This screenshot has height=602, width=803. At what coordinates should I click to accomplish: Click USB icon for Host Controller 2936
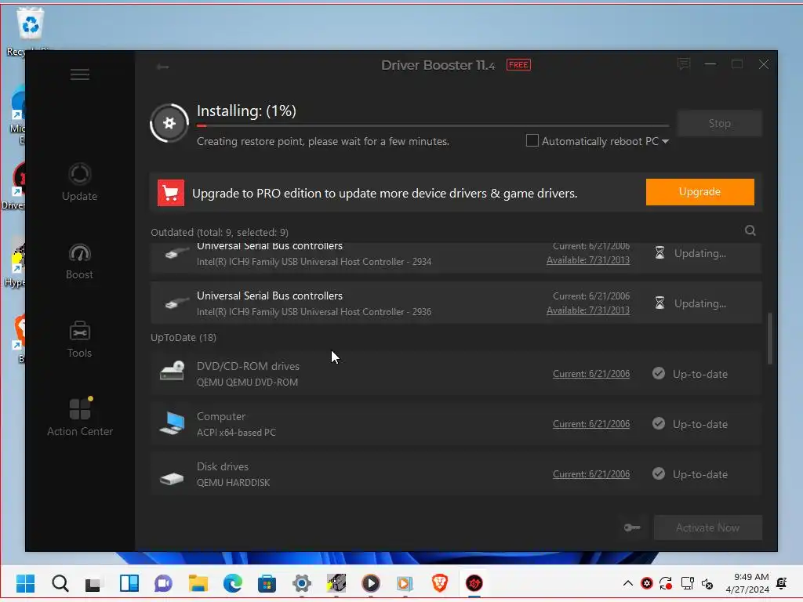pos(176,303)
